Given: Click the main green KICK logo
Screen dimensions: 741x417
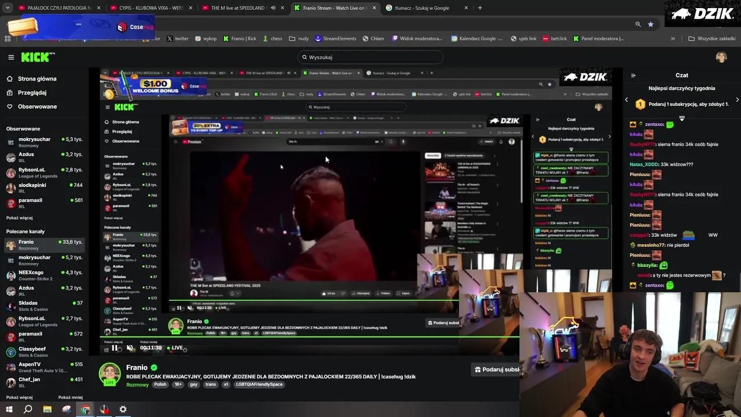Looking at the screenshot, I should coord(37,57).
